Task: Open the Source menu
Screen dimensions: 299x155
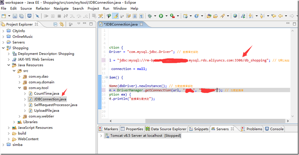Action: click(x=26, y=8)
